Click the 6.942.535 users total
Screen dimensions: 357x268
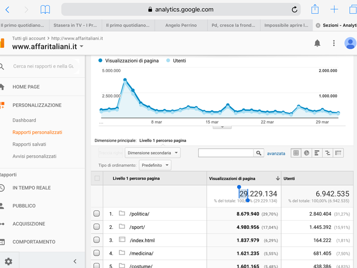coord(333,194)
